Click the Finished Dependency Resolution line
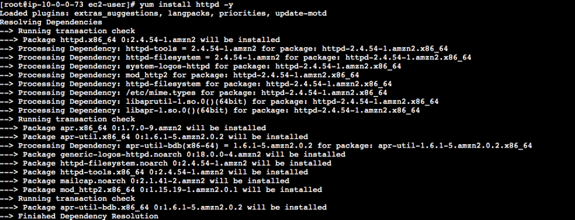Image resolution: width=575 pixels, height=220 pixels. 79,216
